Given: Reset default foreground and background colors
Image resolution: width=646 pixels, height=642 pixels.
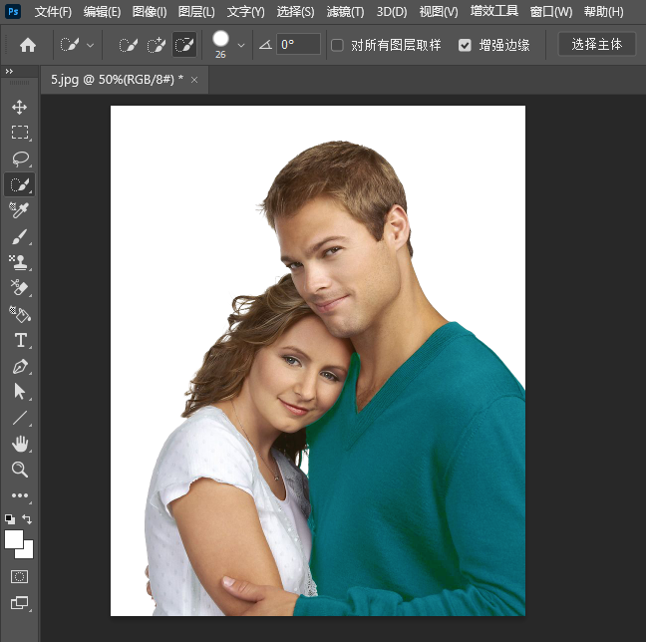Looking at the screenshot, I should point(10,519).
